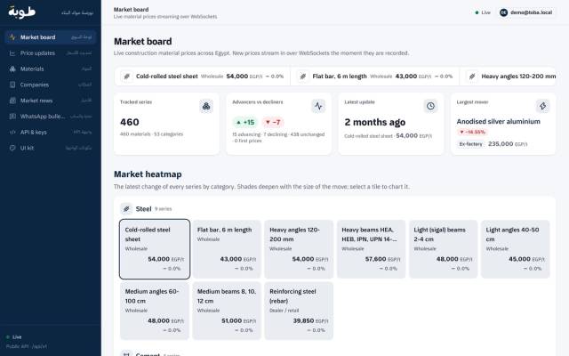Click the Latest update clock icon

click(x=430, y=106)
